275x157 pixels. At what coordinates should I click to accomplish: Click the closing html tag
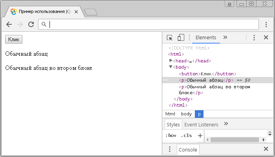(178, 105)
